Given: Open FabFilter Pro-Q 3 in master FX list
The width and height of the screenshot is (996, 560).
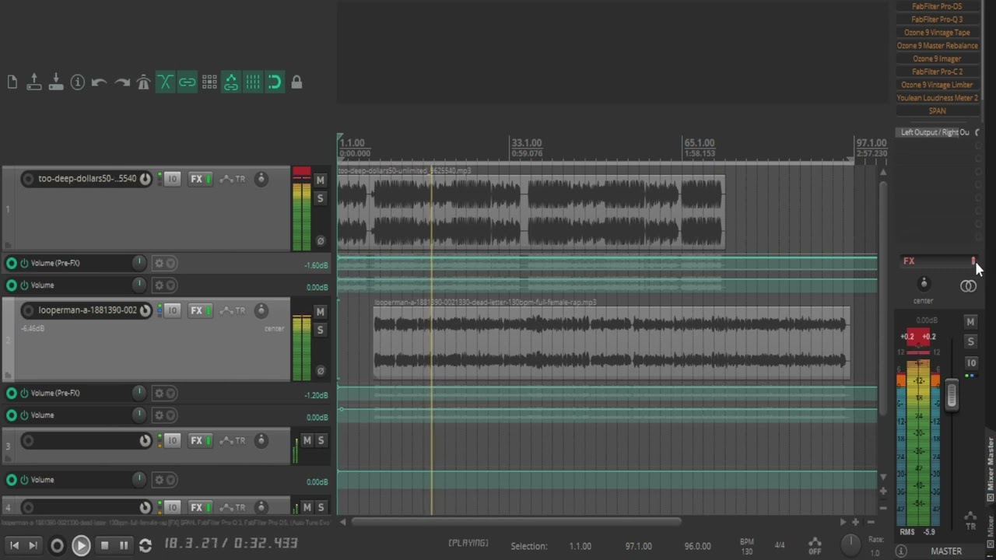Looking at the screenshot, I should (x=937, y=19).
